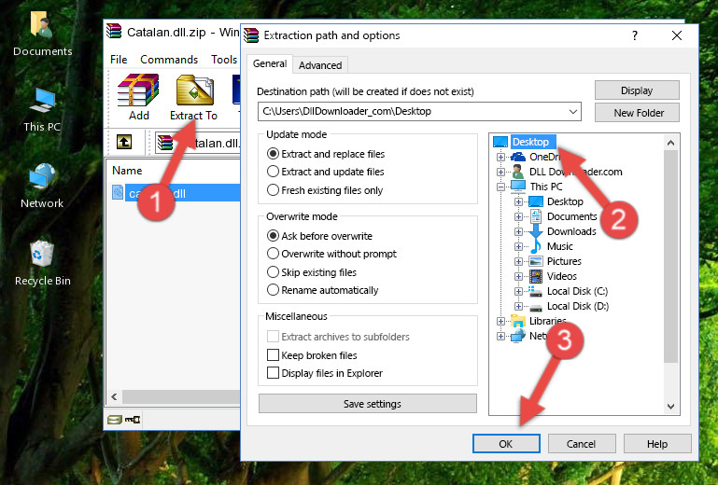Select Ask before overwrite option

[x=273, y=236]
